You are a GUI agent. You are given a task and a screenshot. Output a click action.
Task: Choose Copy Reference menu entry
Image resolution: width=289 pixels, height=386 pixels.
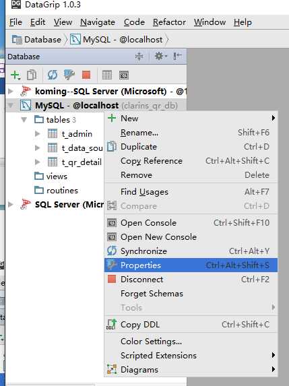tap(191, 161)
